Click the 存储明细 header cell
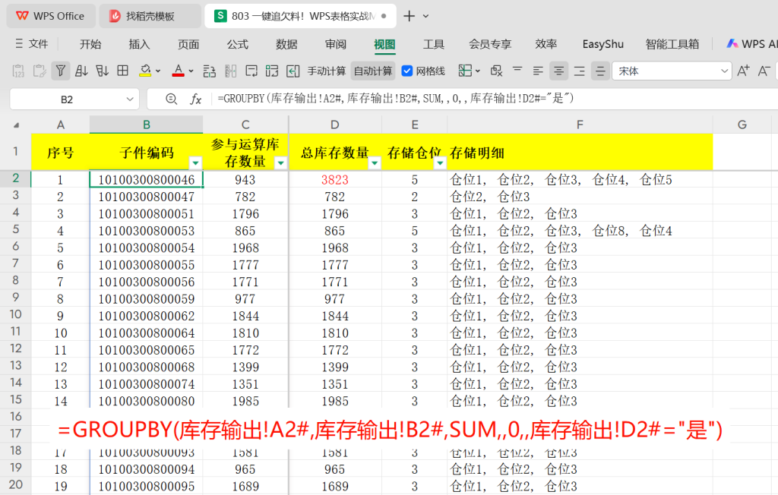The height and width of the screenshot is (495, 778). [580, 153]
